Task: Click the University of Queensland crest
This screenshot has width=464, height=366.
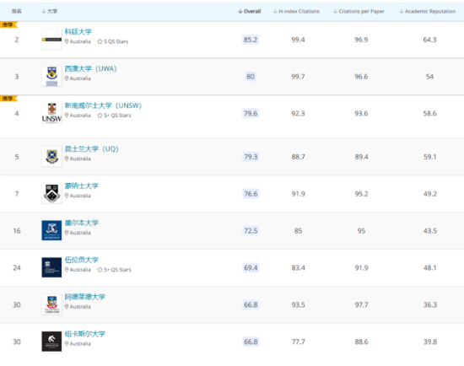Action: 51,157
